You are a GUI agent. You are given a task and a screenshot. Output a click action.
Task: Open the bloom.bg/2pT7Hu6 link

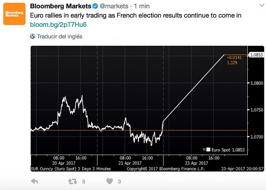[58, 25]
